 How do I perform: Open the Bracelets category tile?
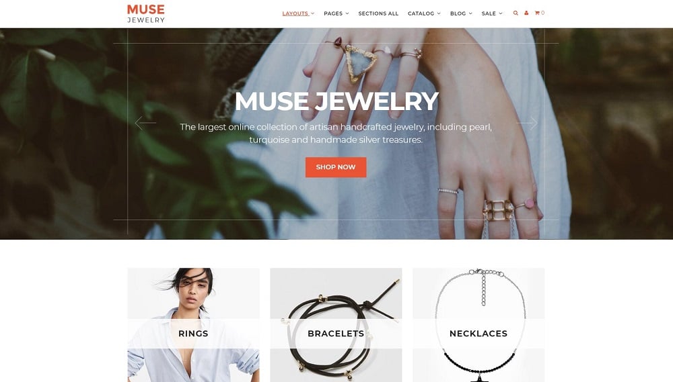tap(336, 325)
